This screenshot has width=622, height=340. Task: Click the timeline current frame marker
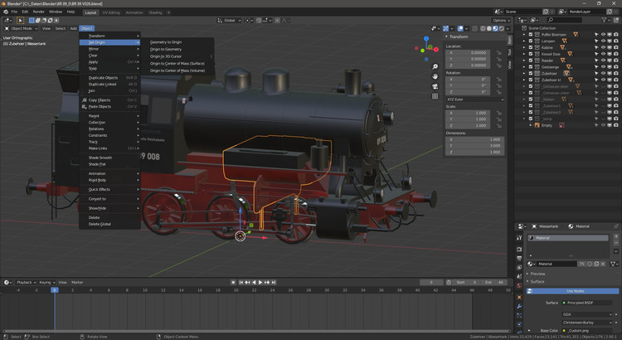click(x=55, y=290)
